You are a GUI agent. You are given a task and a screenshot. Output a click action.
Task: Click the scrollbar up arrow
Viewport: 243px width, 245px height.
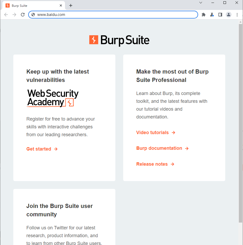point(240,22)
